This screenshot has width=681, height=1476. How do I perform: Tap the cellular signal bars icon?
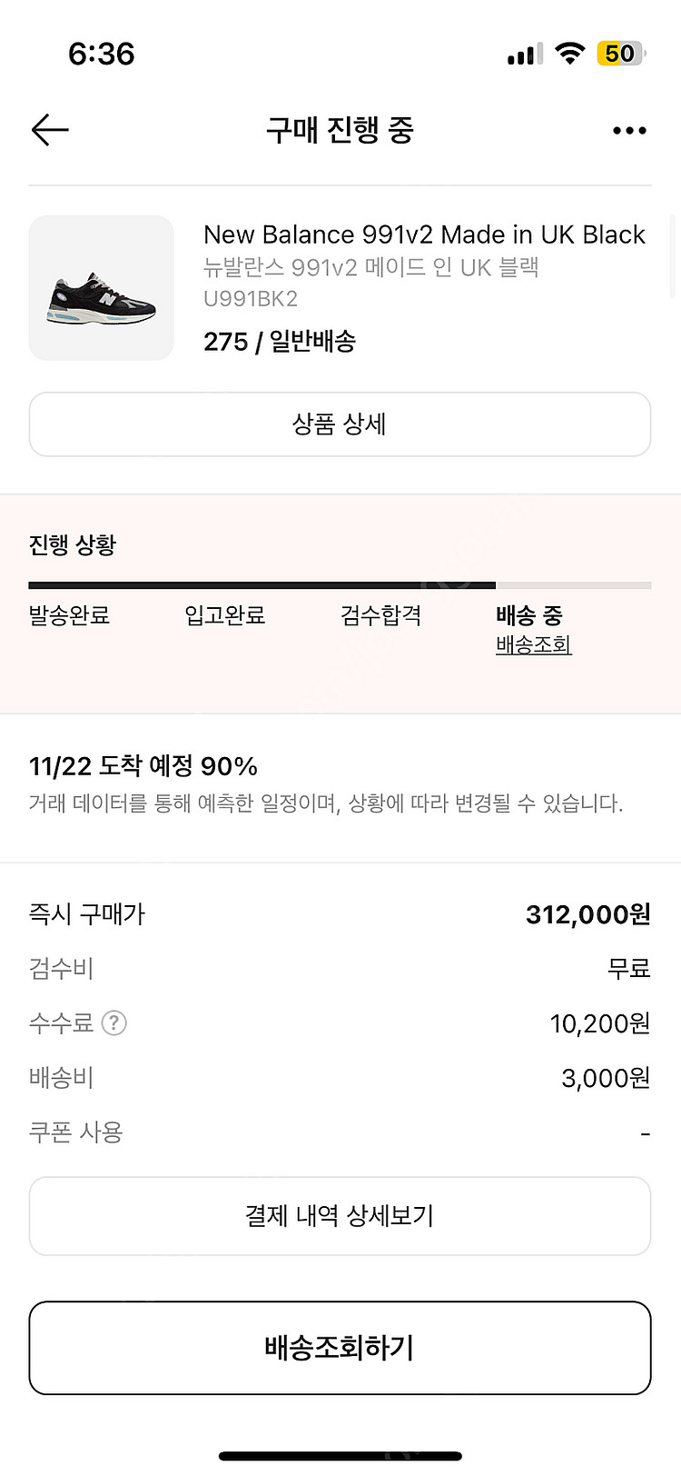[525, 55]
